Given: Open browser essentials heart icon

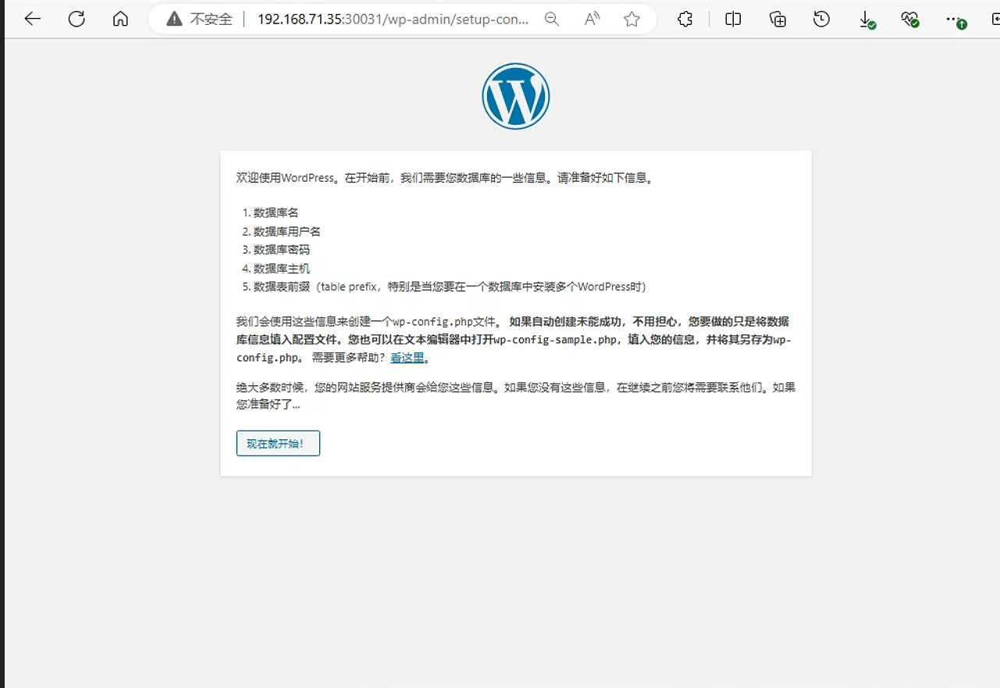Looking at the screenshot, I should (910, 20).
